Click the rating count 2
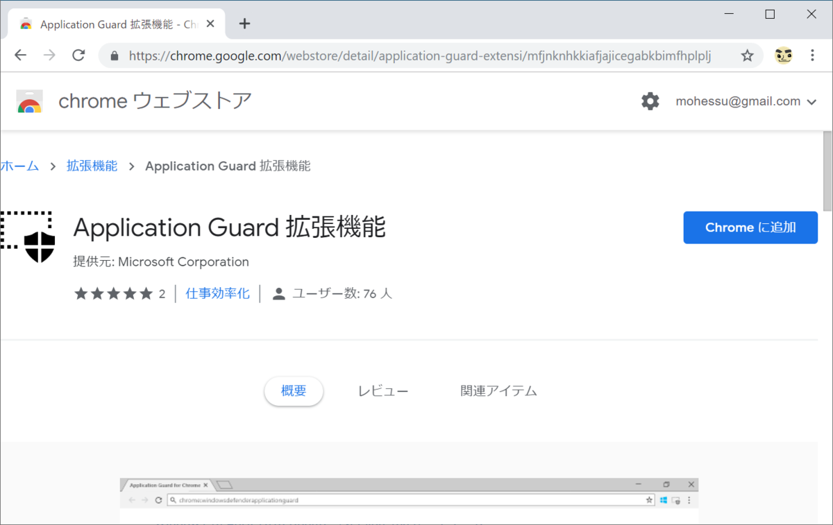833x525 pixels. pos(162,294)
